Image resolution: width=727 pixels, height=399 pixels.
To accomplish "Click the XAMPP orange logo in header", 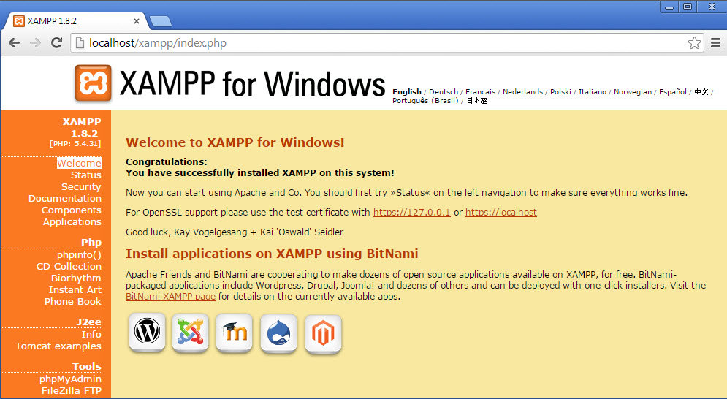I will click(x=93, y=83).
